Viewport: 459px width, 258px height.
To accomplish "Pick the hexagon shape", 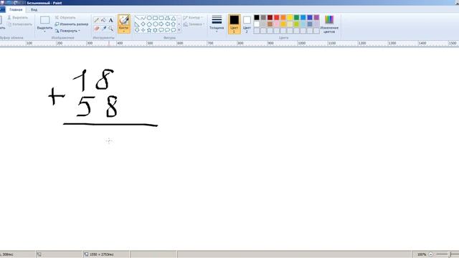I will (155, 24).
